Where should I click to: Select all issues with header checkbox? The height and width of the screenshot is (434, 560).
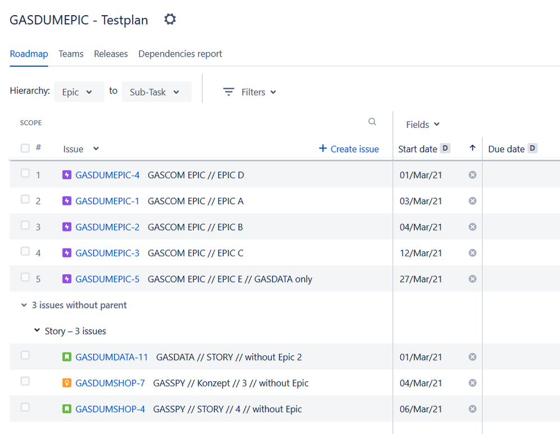[x=25, y=148]
